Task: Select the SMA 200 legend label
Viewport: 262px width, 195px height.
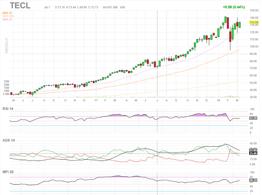Action: tap(8, 16)
